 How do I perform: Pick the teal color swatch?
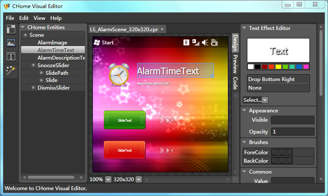[x=292, y=67]
